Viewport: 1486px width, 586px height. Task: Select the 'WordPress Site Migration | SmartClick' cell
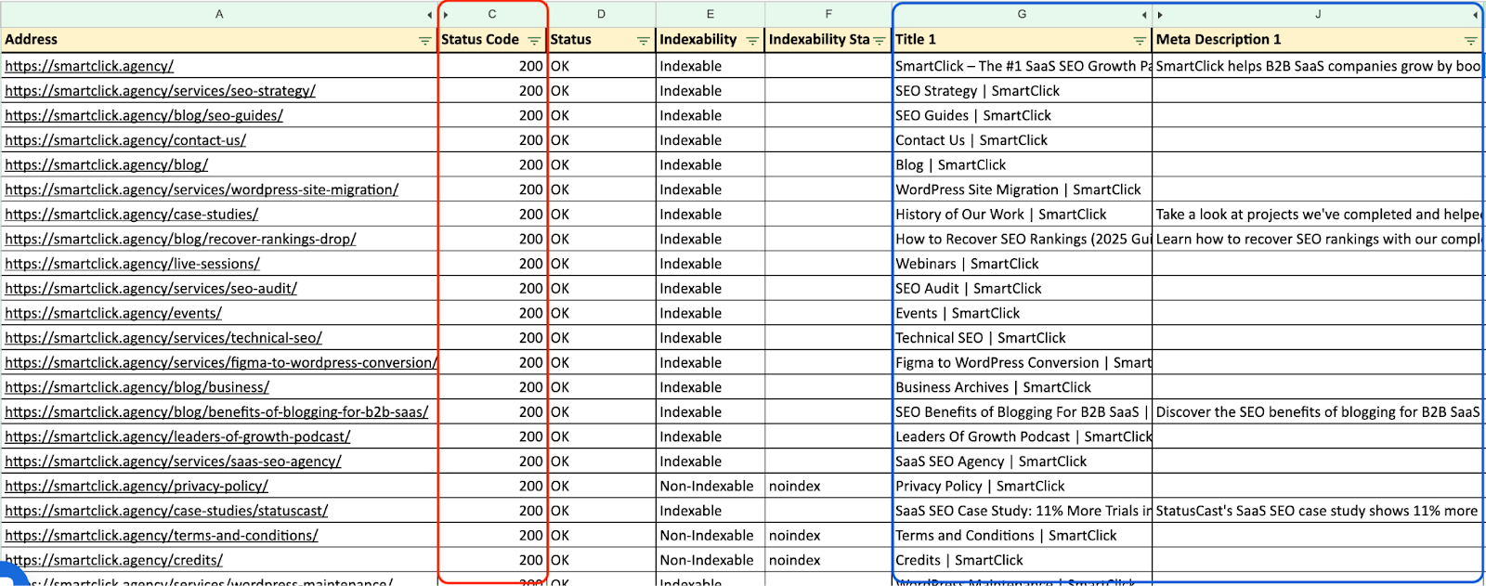[x=1022, y=189]
